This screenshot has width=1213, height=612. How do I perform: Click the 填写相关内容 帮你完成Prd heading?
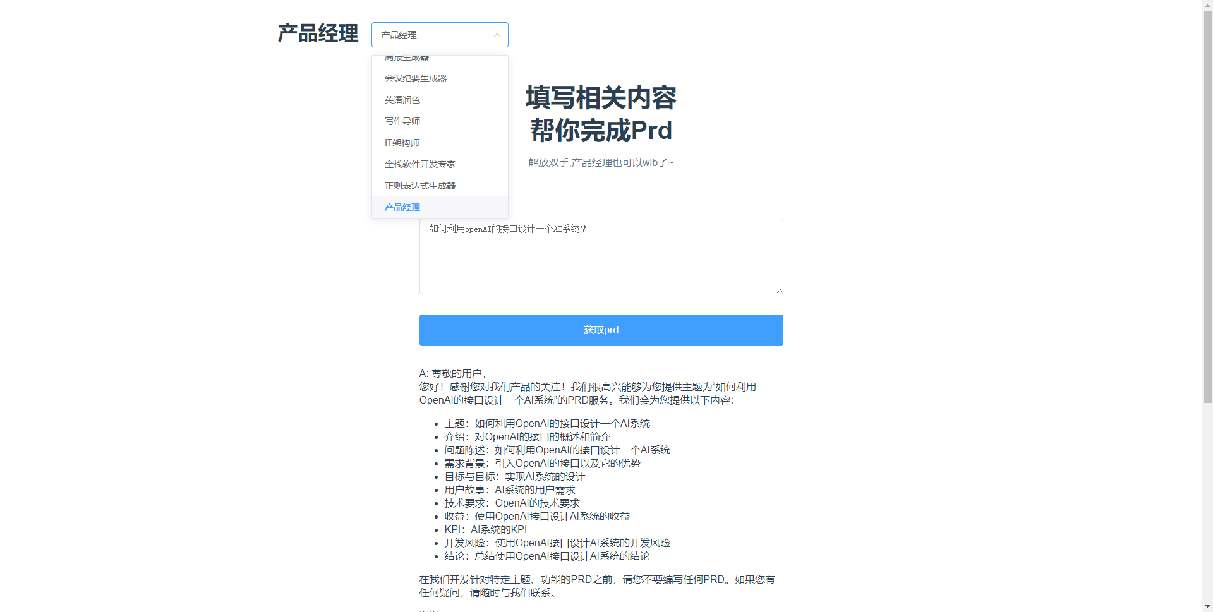601,114
